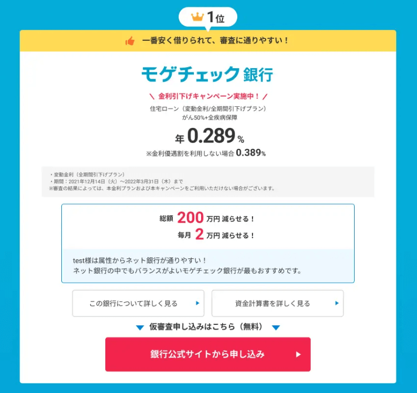Click the 年0.289% interest rate
This screenshot has width=417, height=393.
click(210, 136)
